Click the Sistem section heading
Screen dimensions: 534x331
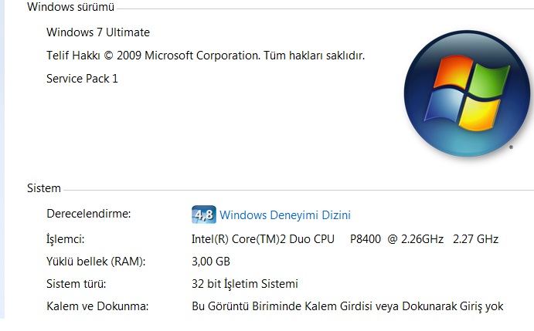(44, 188)
